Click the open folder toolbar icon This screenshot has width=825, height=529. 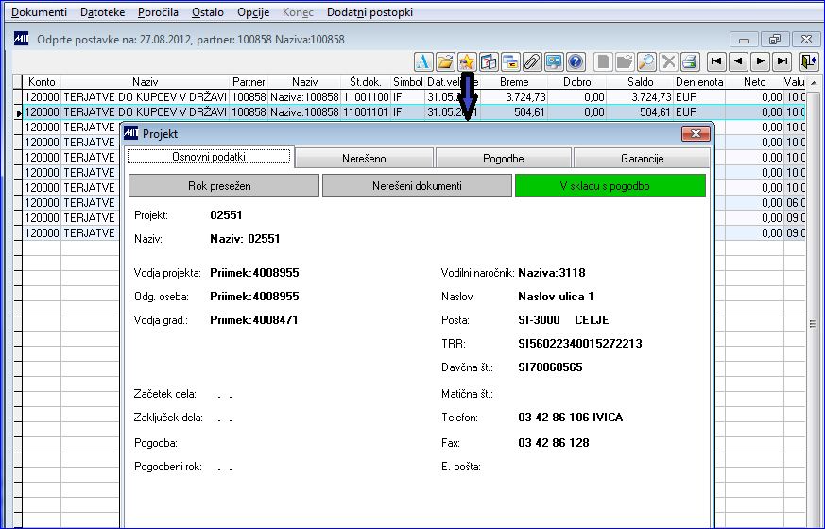click(444, 61)
